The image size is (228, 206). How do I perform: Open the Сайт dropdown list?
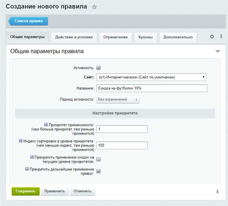(x=151, y=77)
